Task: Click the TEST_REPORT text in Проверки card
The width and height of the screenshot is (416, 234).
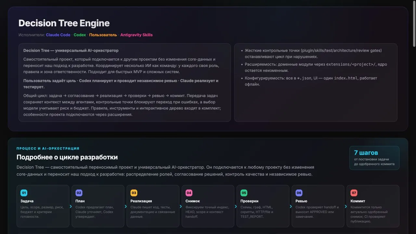Action: pos(253,217)
